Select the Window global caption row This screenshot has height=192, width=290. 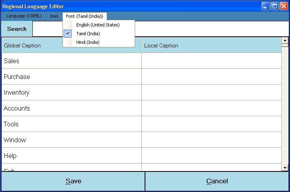point(72,140)
